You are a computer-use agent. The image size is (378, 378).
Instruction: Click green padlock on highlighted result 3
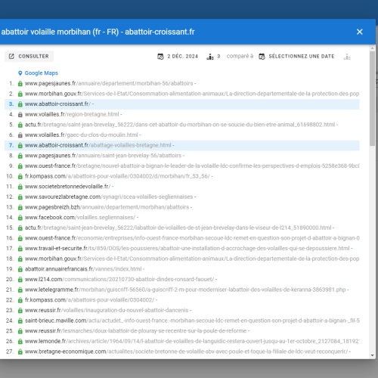coord(20,104)
